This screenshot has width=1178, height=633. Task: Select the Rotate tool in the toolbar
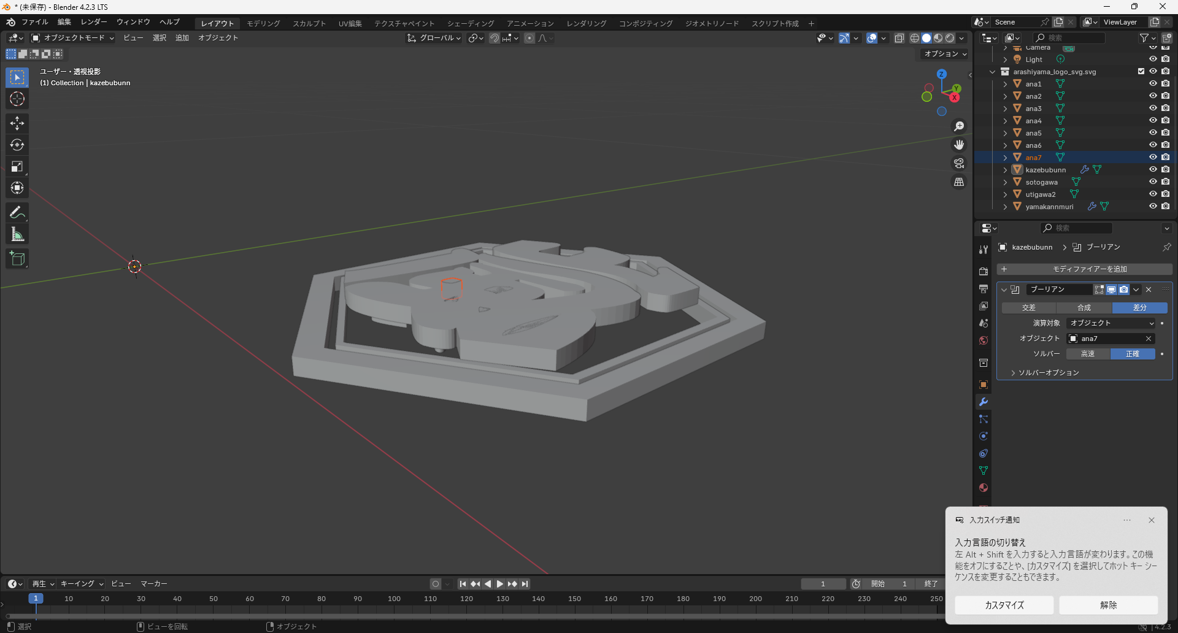[x=17, y=145]
